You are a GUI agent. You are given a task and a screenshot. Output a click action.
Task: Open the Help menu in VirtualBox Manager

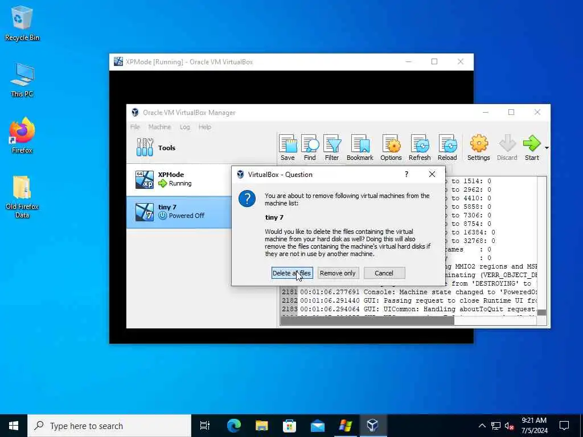click(204, 127)
